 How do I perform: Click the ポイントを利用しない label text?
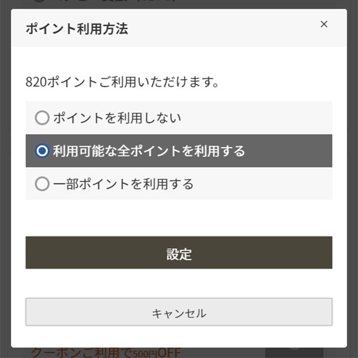[x=117, y=118]
